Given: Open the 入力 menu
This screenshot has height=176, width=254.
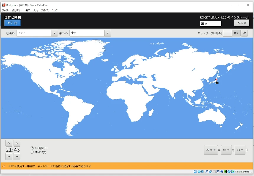Looking at the screenshot, I should point(36,10).
